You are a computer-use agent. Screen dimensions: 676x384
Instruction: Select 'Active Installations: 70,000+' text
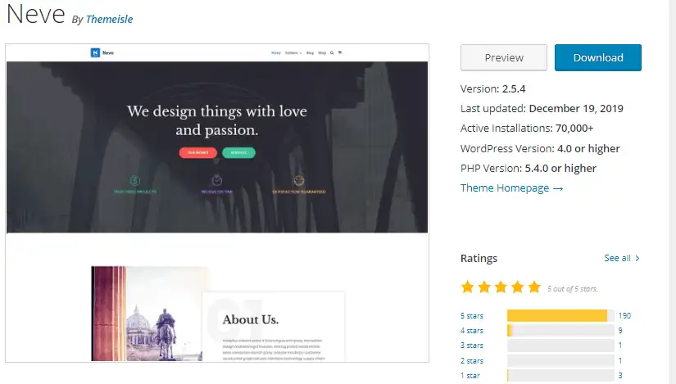[527, 129]
